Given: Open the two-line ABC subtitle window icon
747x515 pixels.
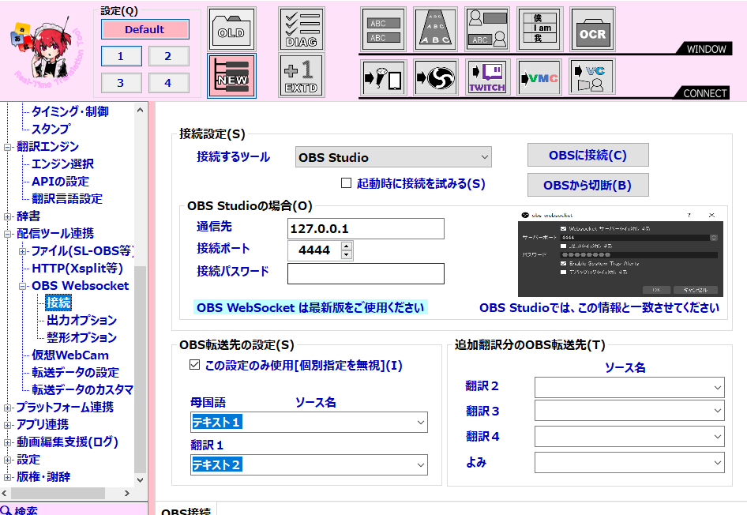Looking at the screenshot, I should [384, 29].
